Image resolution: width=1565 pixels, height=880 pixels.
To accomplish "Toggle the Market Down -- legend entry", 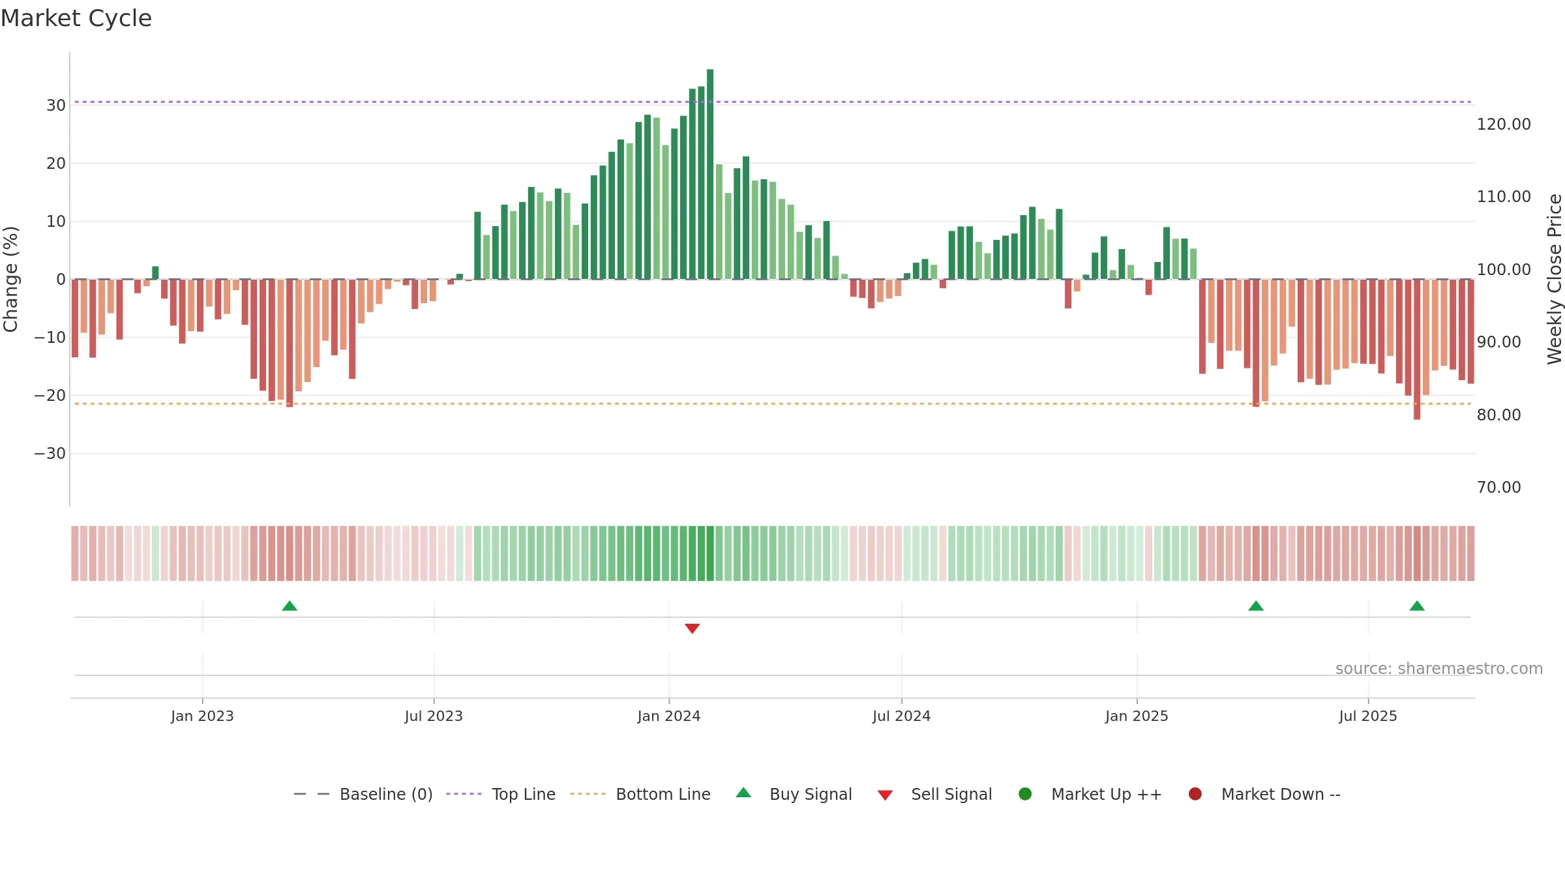I will pyautogui.click(x=1264, y=794).
